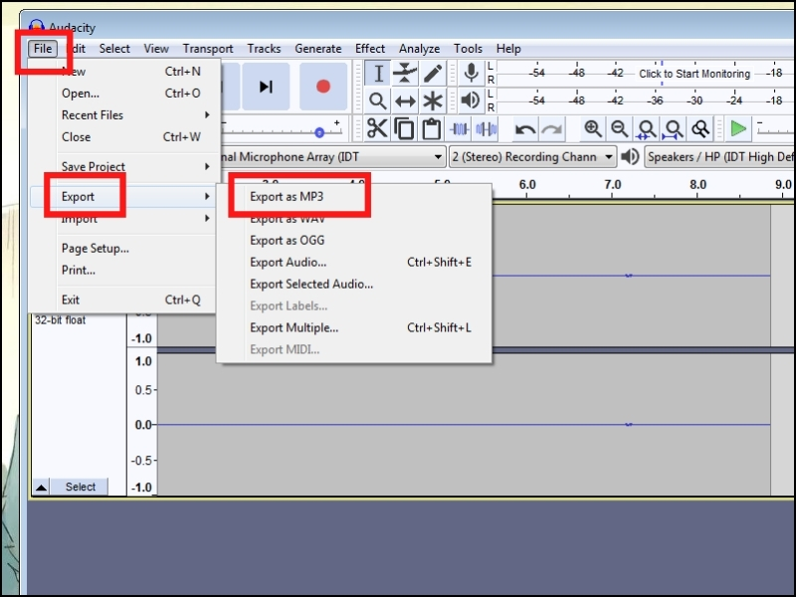796x597 pixels.
Task: Select the Selection (I-beam) tool
Action: point(379,73)
